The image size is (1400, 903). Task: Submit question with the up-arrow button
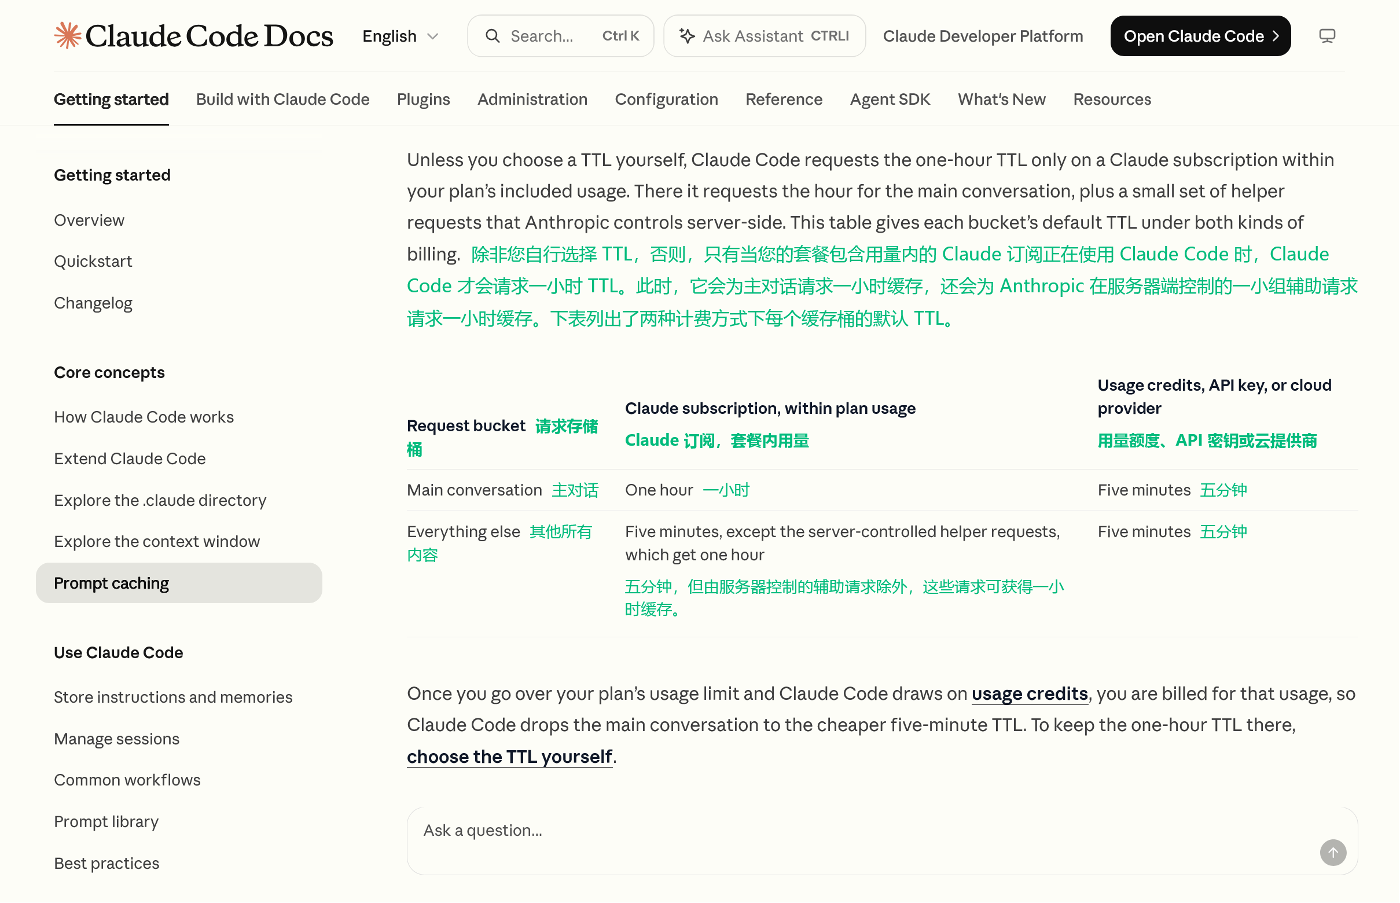[x=1333, y=853]
